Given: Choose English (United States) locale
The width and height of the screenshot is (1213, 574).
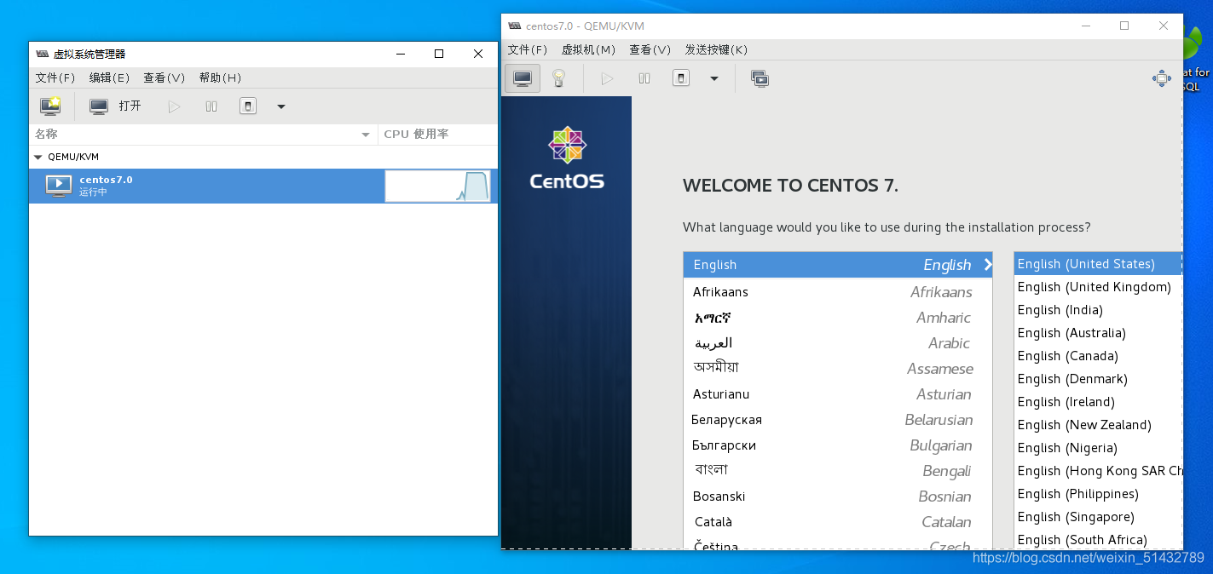Looking at the screenshot, I should coord(1098,264).
